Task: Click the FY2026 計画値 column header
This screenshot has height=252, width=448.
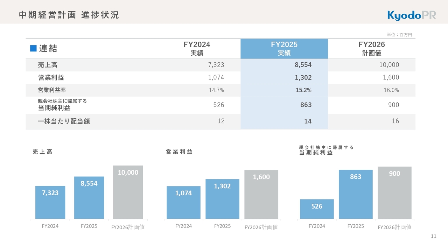Action: tap(371, 49)
